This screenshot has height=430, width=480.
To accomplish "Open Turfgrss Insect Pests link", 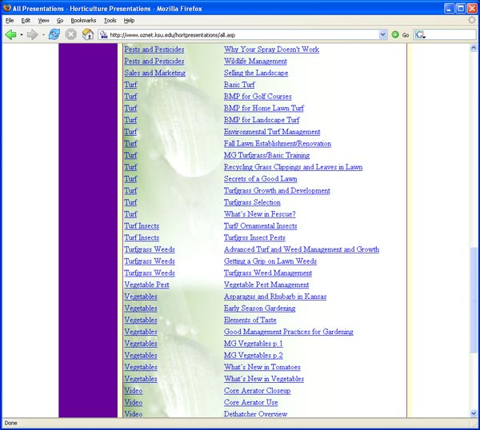I will (254, 237).
